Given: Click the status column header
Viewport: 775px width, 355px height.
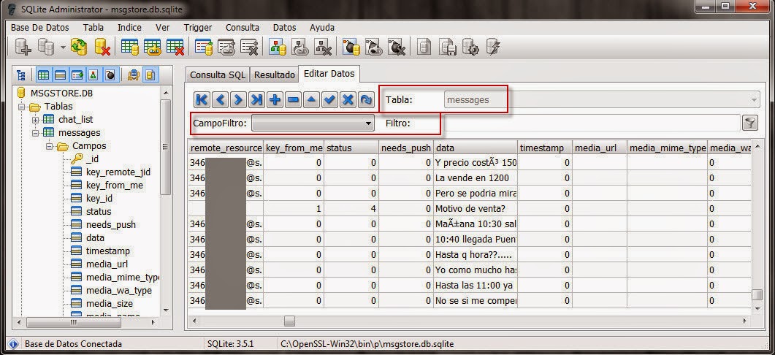Looking at the screenshot, I should [x=351, y=148].
